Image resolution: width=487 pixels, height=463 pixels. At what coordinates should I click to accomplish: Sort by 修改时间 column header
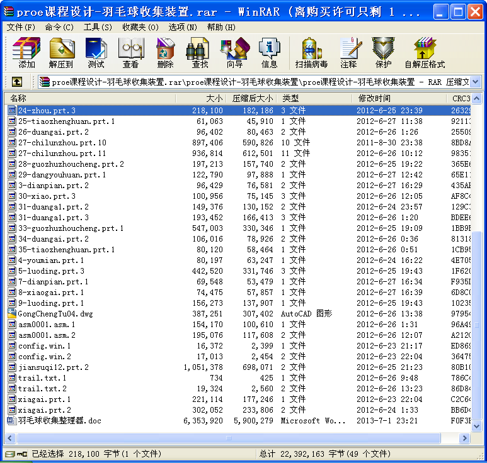(399, 99)
